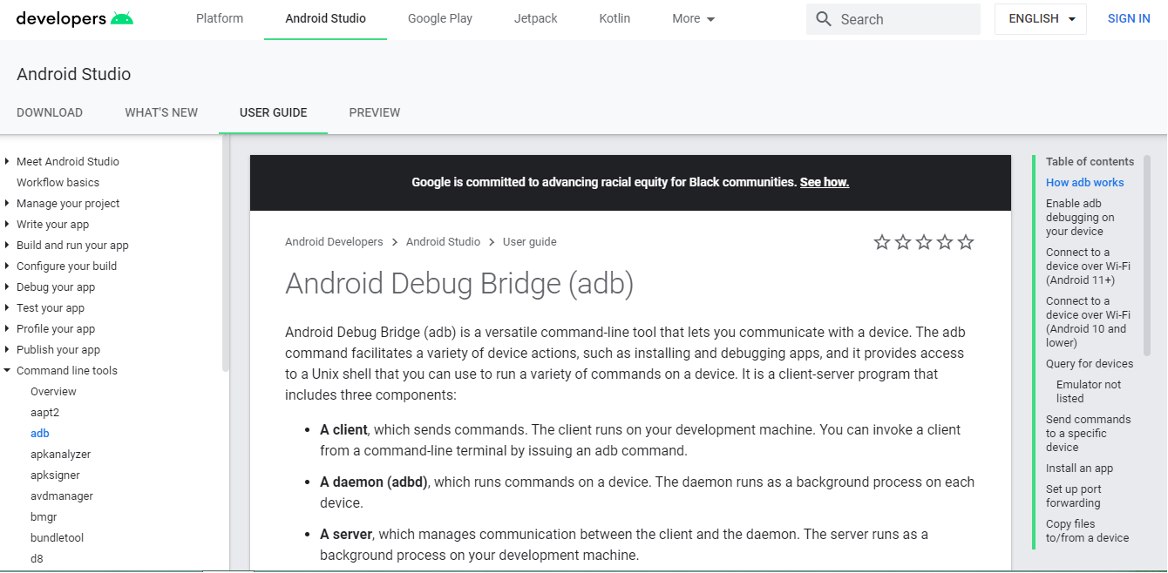This screenshot has height=573, width=1168.
Task: Click the See how link in banner
Action: [825, 182]
